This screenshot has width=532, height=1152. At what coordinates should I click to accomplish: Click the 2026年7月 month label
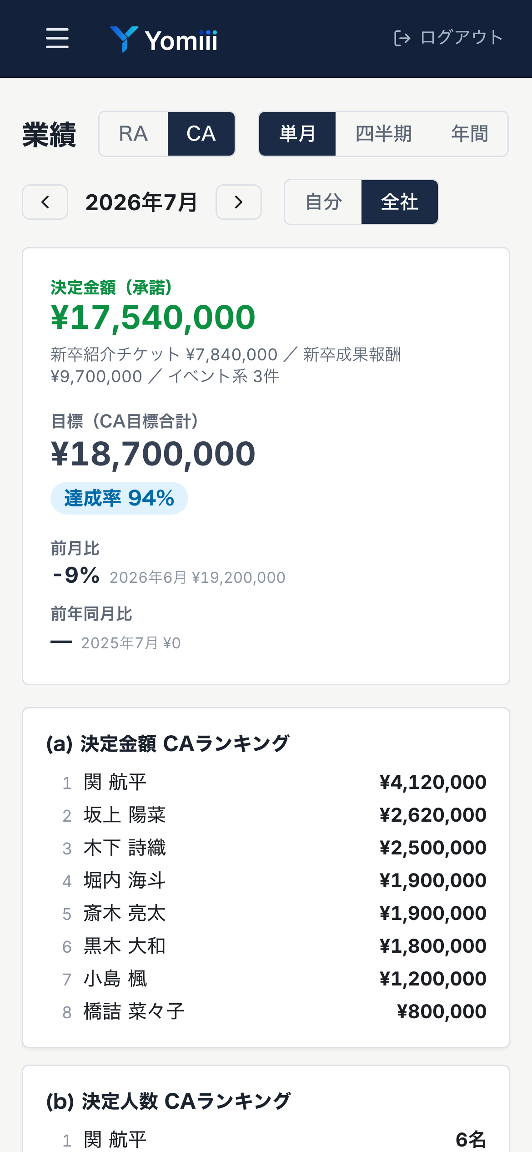point(142,202)
